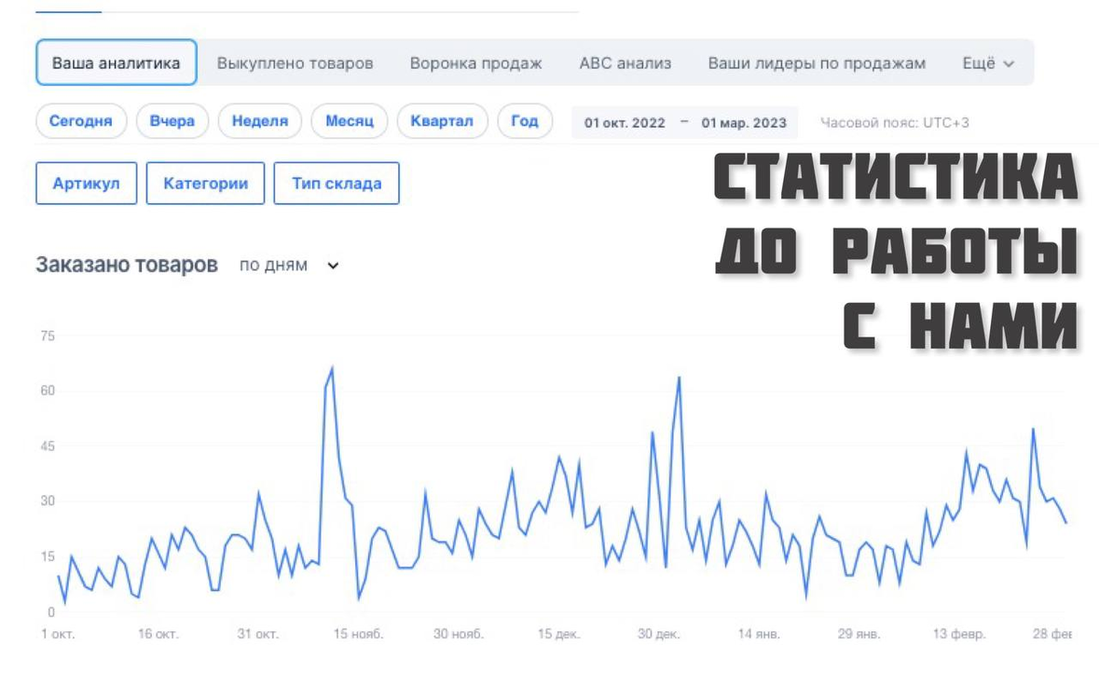Pick the Квартал period filter
This screenshot has height=700, width=1099.
click(x=441, y=121)
